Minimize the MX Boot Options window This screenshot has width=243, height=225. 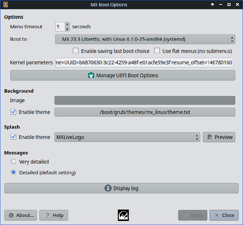tap(221, 4)
